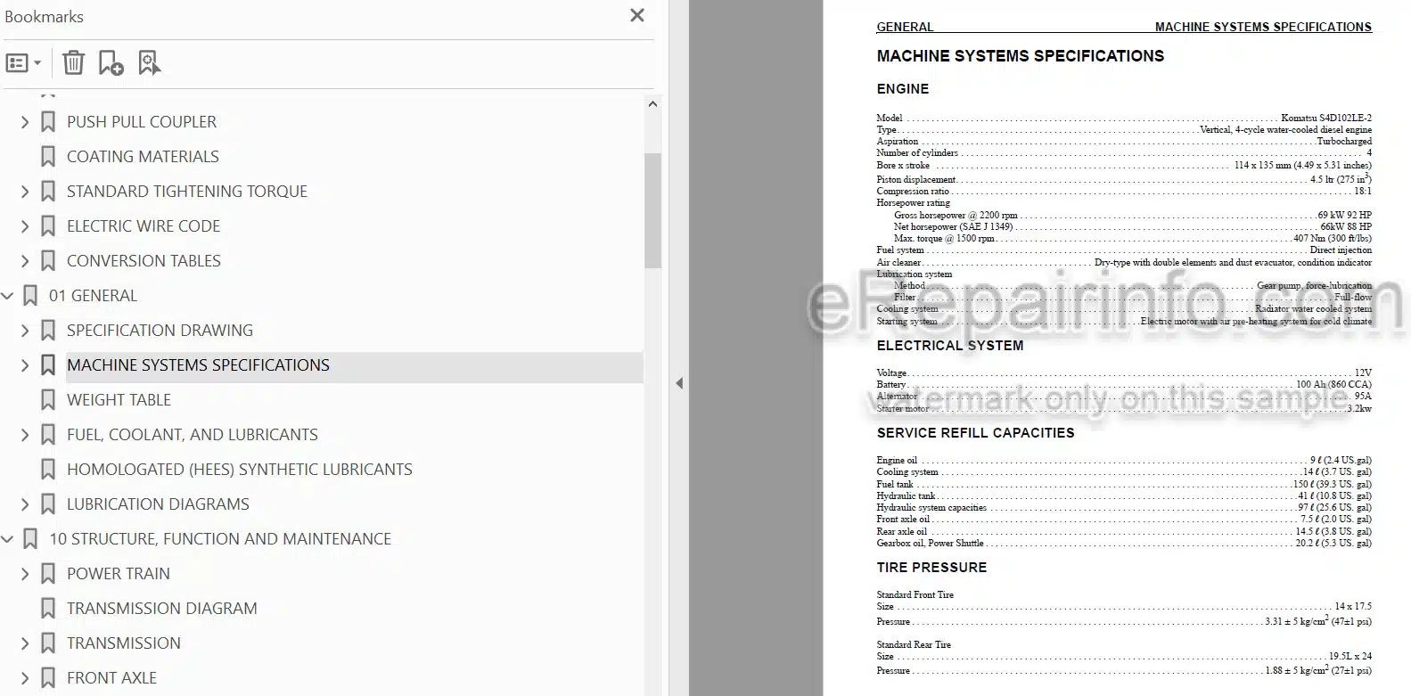Add a new bookmark icon
Image resolution: width=1411 pixels, height=696 pixels.
click(x=111, y=63)
